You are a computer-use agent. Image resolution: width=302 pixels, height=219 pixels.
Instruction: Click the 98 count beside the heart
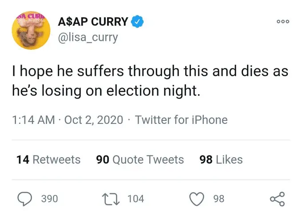coord(219,199)
